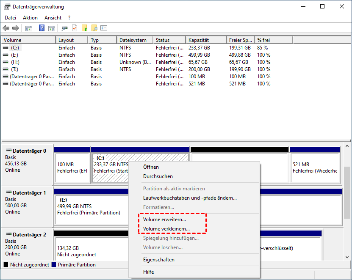Image resolution: width=352 pixels, height=280 pixels.
Task: Click the 65,67 GB capacity cell
Action: (198, 62)
